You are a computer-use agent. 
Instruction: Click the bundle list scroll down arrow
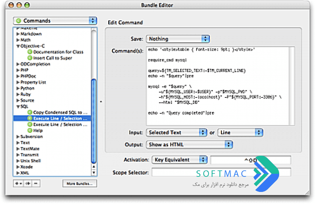click(94, 172)
